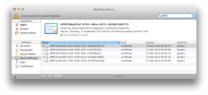Sort list by Keychain column

pos(185,43)
